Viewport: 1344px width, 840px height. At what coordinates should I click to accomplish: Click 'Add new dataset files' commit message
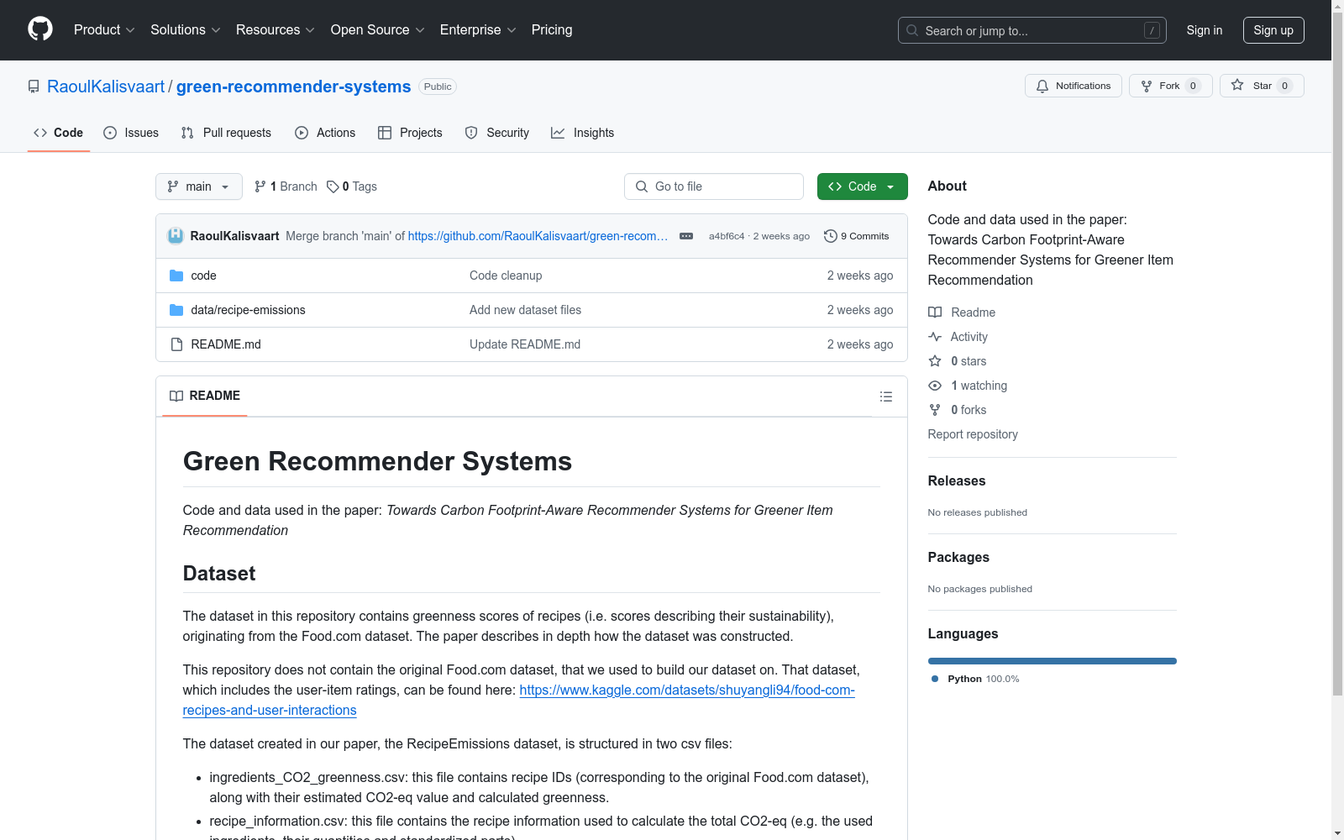pos(526,310)
